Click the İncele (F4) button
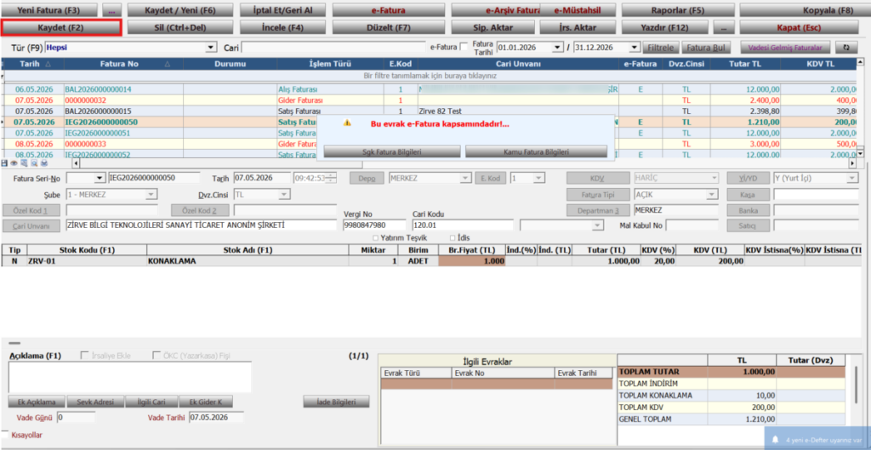This screenshot has width=871, height=450. click(282, 27)
